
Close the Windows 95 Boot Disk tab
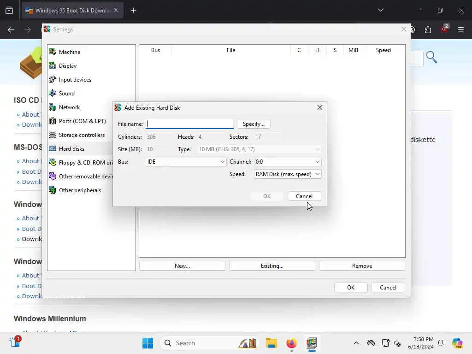pos(116,11)
